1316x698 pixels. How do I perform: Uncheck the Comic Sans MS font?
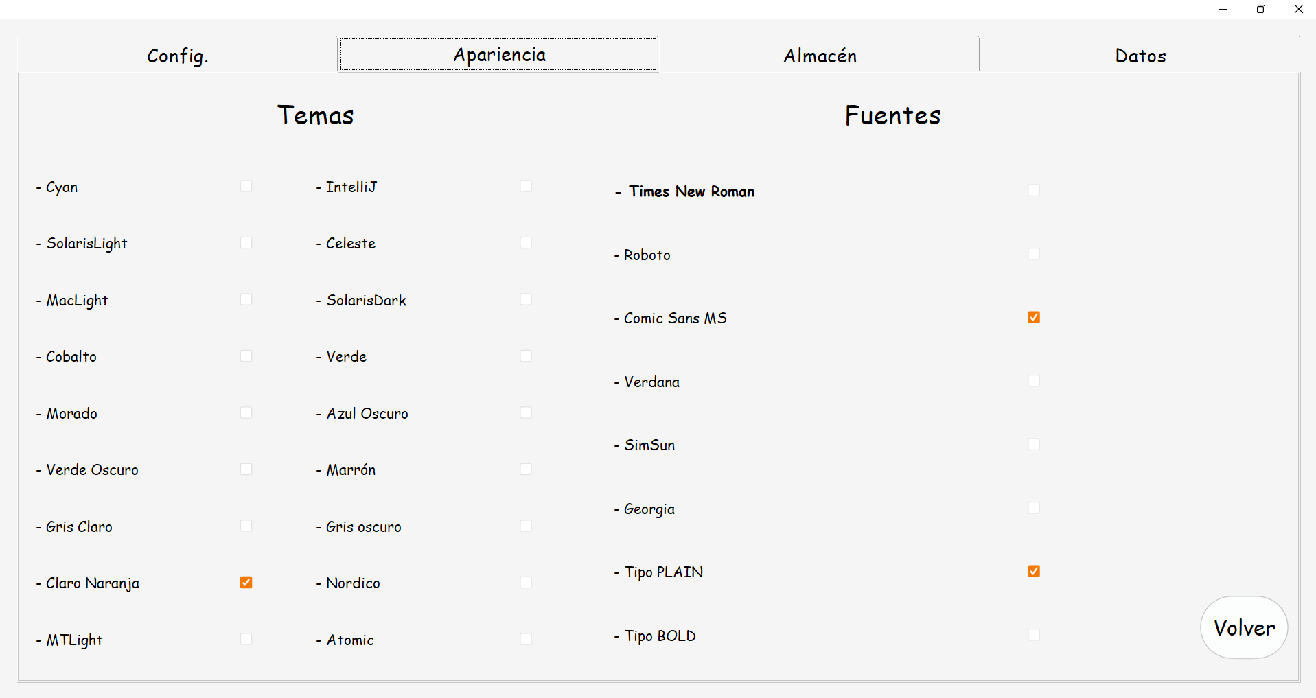[x=1034, y=317]
